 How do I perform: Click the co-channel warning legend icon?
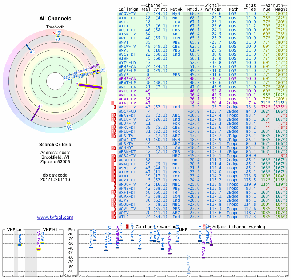click(x=127, y=227)
